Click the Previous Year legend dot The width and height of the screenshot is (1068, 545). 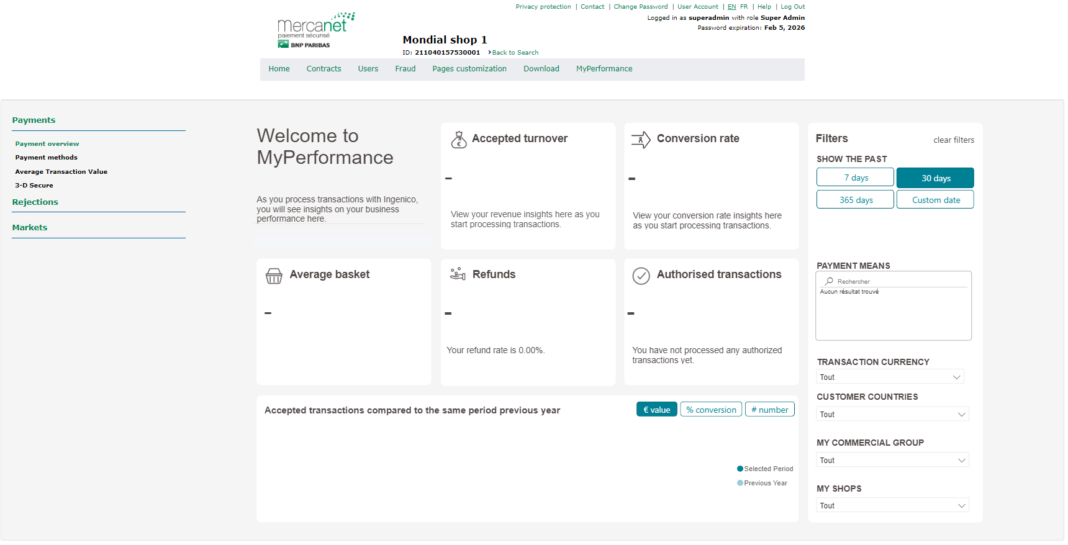740,483
